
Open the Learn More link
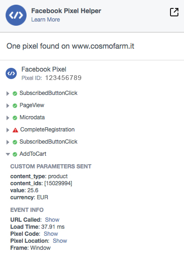click(x=46, y=20)
